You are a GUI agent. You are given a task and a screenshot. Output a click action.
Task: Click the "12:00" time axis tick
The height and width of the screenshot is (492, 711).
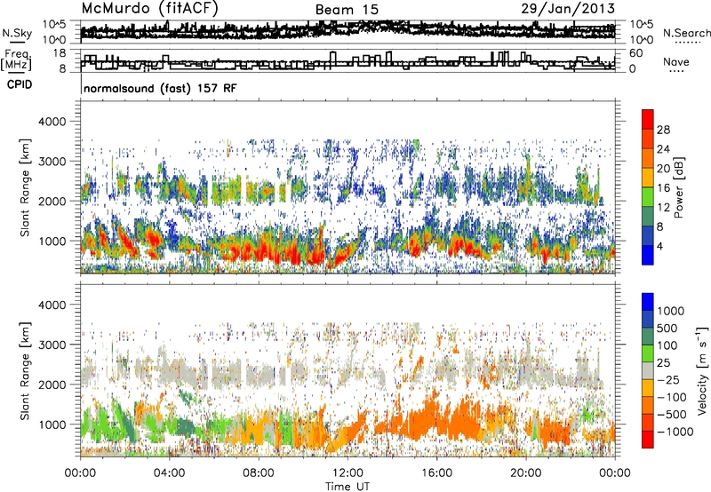point(348,473)
